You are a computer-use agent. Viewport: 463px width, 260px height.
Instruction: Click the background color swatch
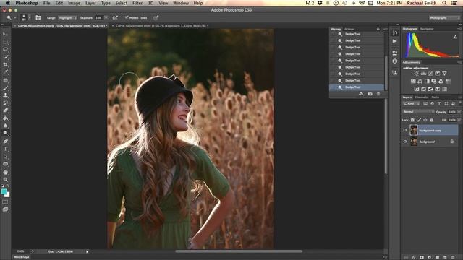click(8, 195)
